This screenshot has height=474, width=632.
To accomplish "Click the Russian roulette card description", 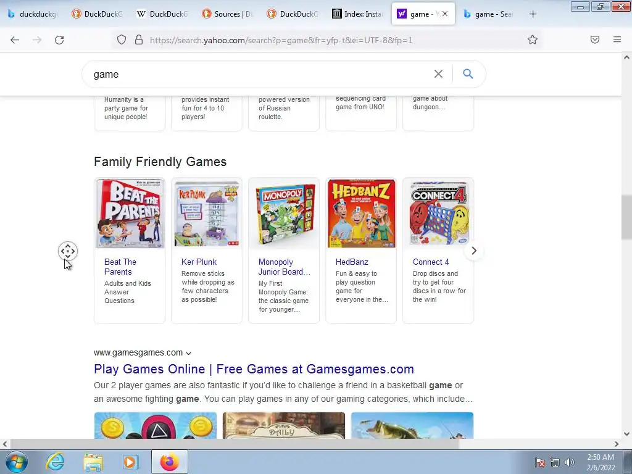I will pyautogui.click(x=284, y=108).
